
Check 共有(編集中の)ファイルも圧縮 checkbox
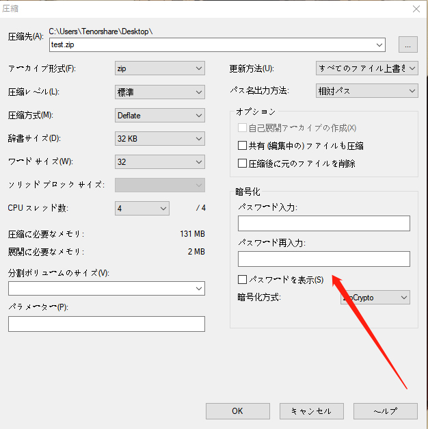242,145
